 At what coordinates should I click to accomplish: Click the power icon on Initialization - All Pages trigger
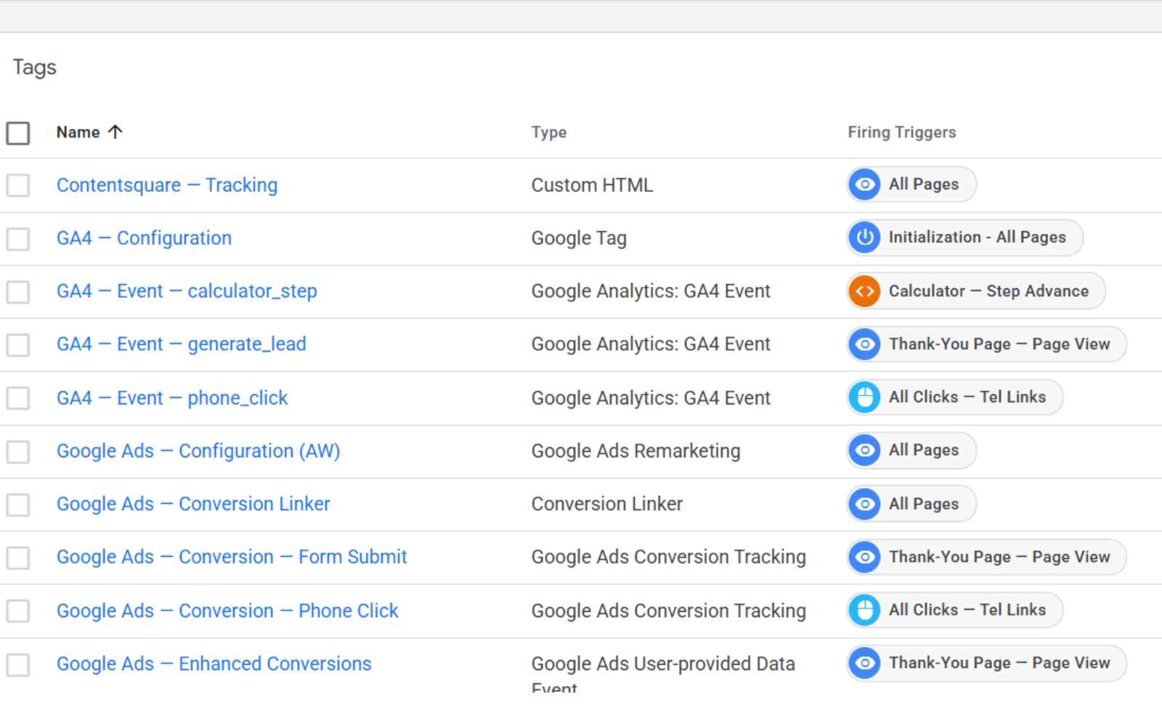point(864,237)
